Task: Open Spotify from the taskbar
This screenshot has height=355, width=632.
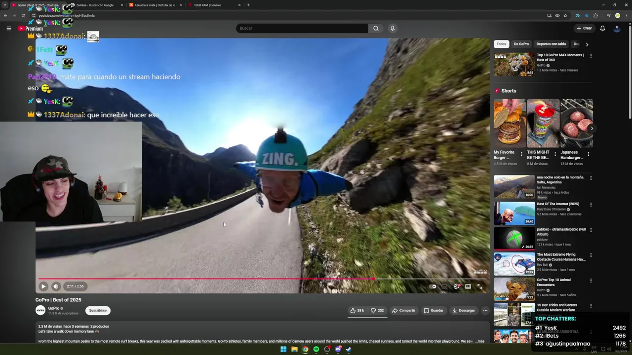Action: point(316,350)
